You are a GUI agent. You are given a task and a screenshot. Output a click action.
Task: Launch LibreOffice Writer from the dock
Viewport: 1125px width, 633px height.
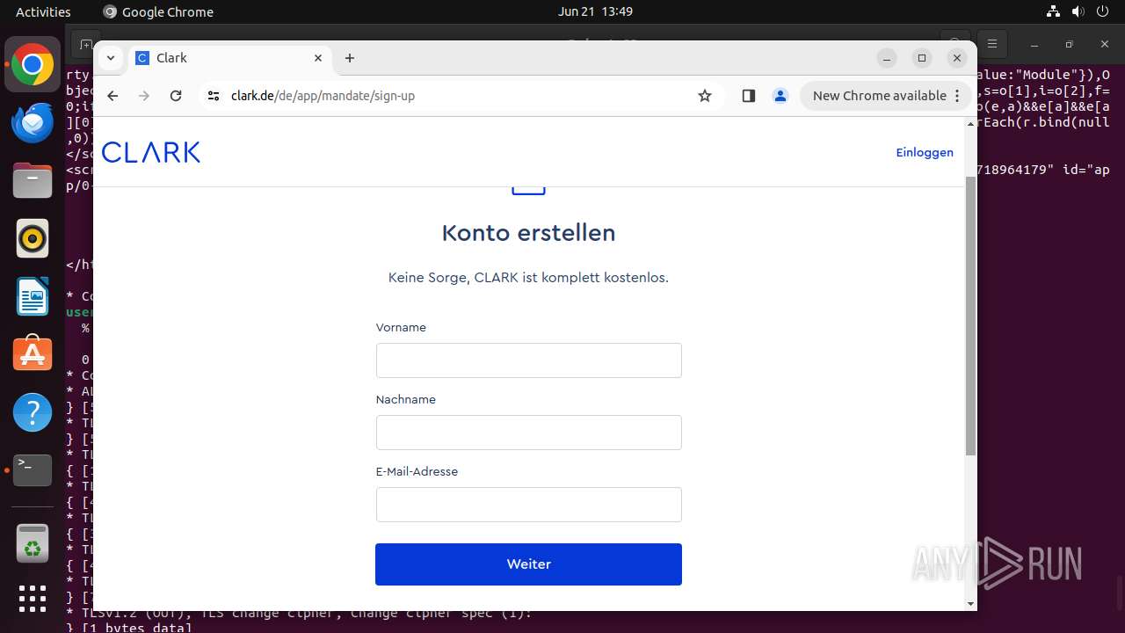click(33, 297)
